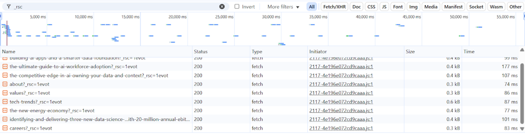The image size is (525, 134).
Task: Click fetch icon beside the-competitive-edge-in-ai row
Action: click(5, 75)
